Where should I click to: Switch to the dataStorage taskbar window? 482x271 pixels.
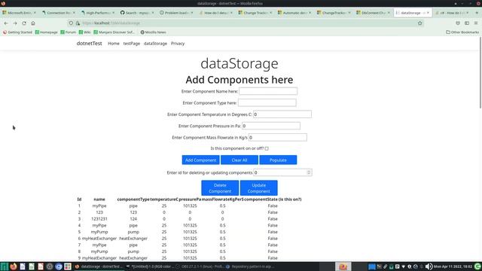point(99,266)
